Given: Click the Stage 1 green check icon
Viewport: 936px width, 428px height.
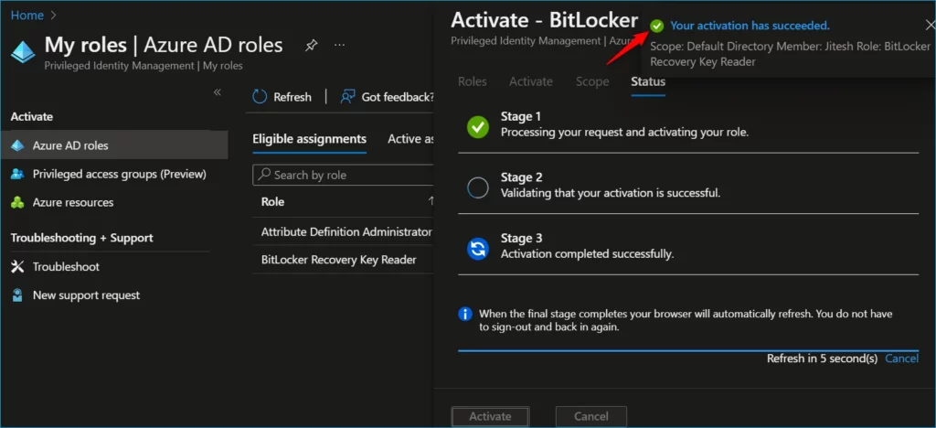Looking at the screenshot, I should [477, 127].
